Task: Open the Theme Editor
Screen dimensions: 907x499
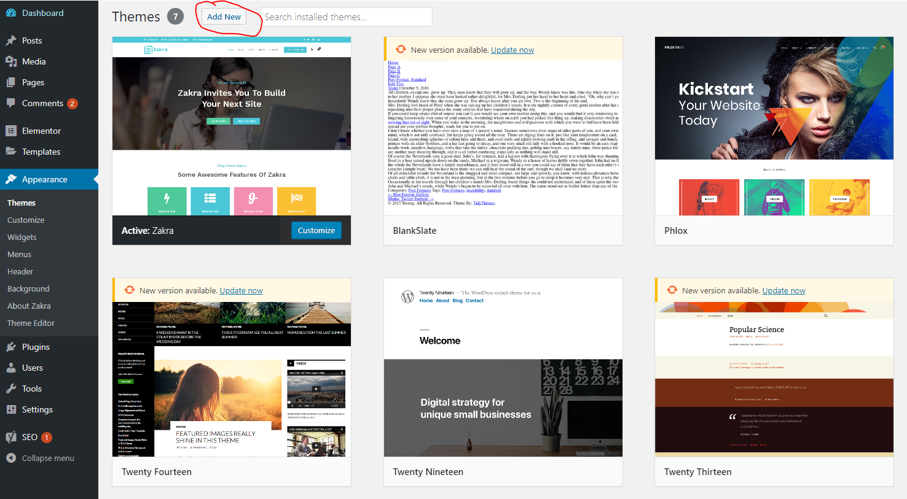Action: 31,323
